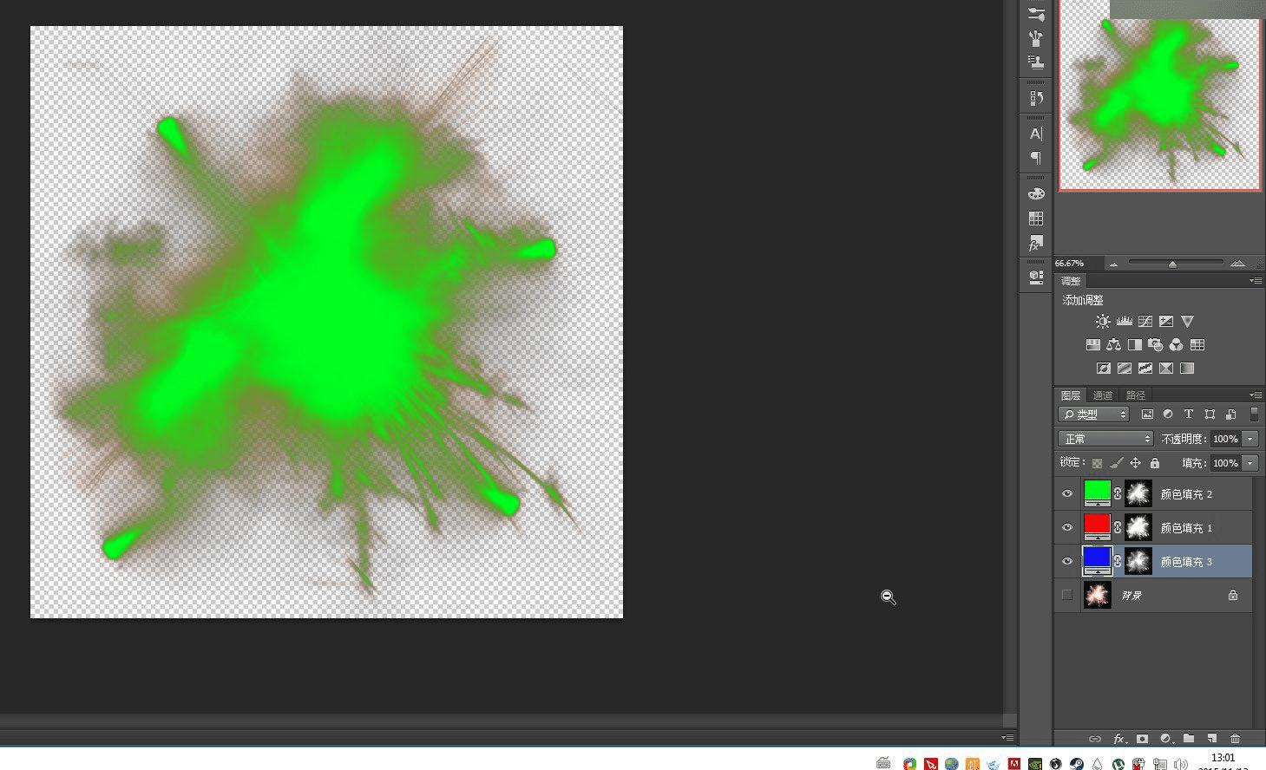Click the link layers icon

(1095, 739)
